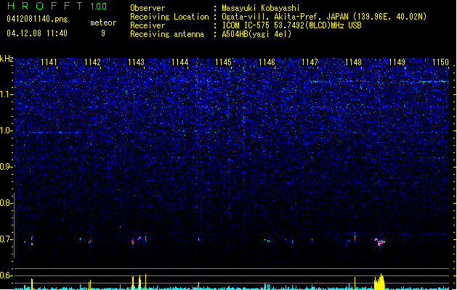This screenshot has height=290, width=457.
Task: Click the 1.0 kHz axis label
Action: point(6,130)
